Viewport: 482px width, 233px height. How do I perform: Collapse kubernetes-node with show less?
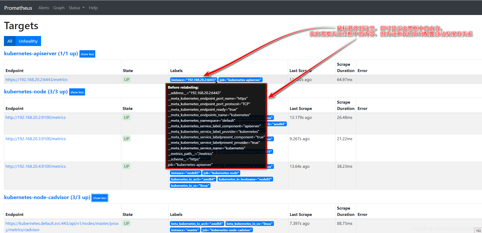coord(77,92)
